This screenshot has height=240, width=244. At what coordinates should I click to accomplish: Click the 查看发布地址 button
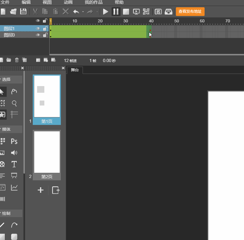coord(190,12)
